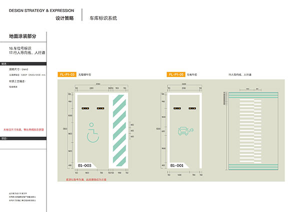Click the 规格尺寸 (mm) label
This screenshot has height=212, width=300.
pyautogui.click(x=18, y=69)
